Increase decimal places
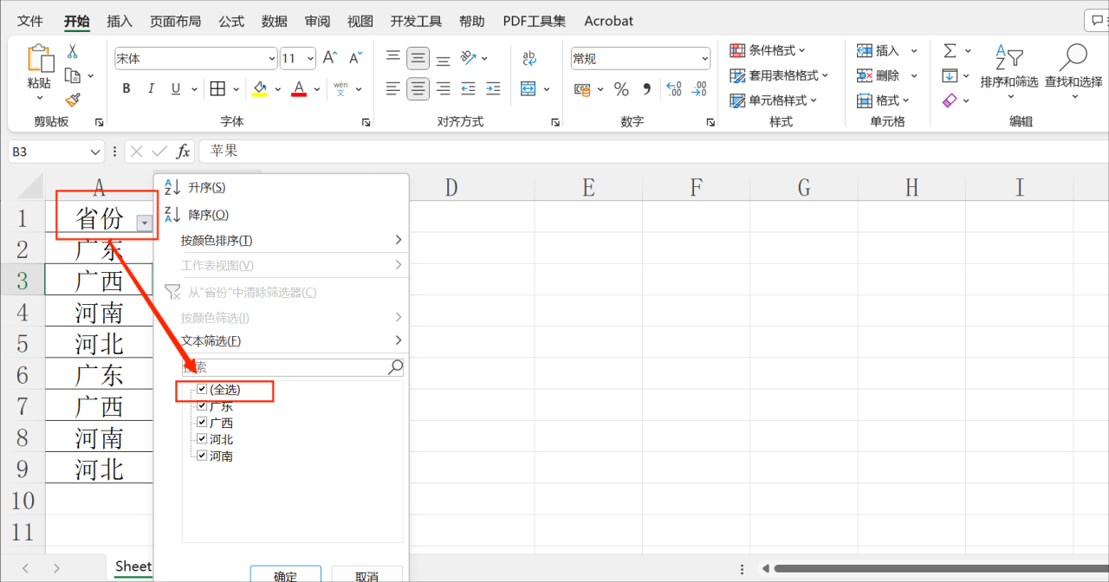Viewport: 1109px width, 582px height. pos(673,88)
